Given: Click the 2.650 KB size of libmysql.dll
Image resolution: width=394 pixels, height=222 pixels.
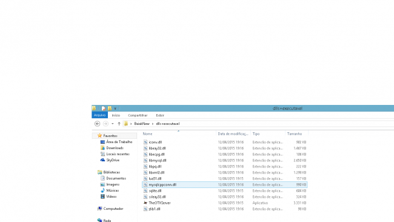Looking at the screenshot, I should (300, 160).
